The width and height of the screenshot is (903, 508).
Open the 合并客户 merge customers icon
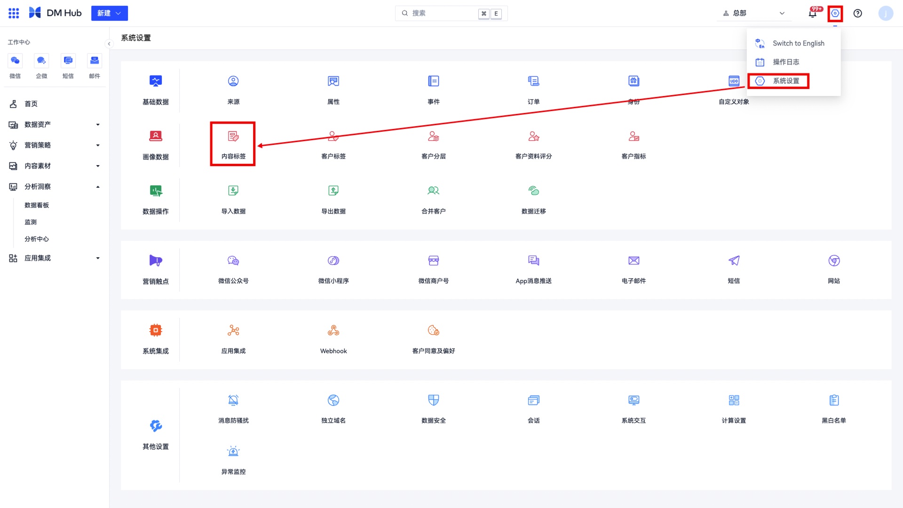[x=434, y=190]
